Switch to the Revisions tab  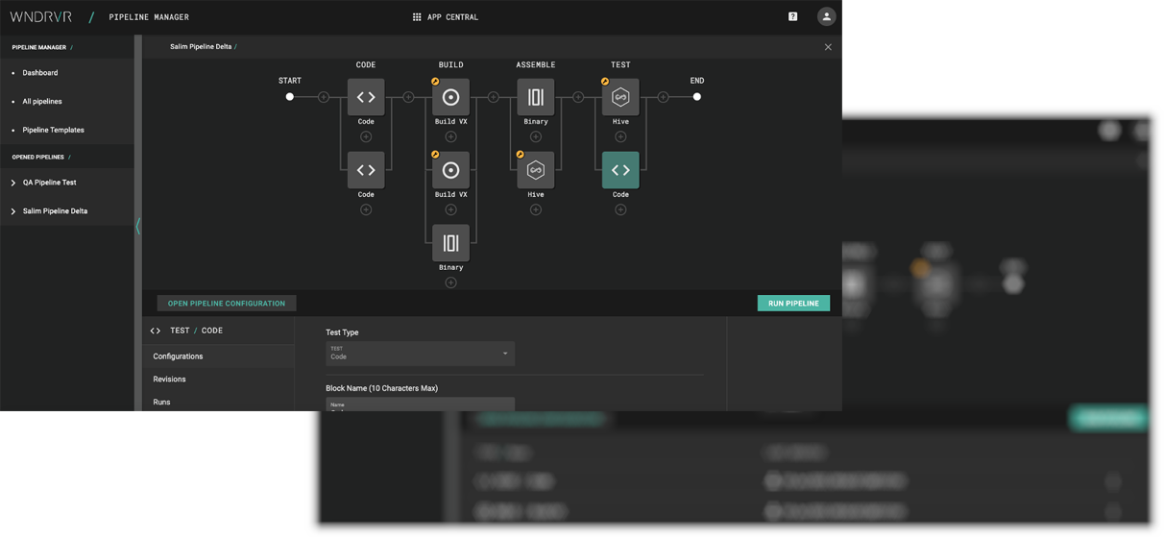coord(170,380)
